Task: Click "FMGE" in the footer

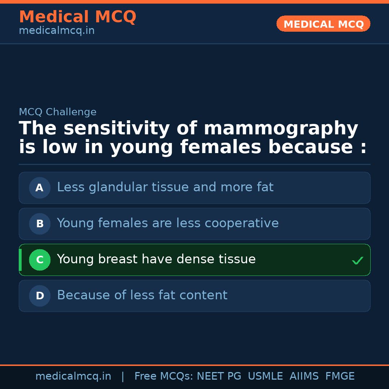Action: (x=340, y=376)
